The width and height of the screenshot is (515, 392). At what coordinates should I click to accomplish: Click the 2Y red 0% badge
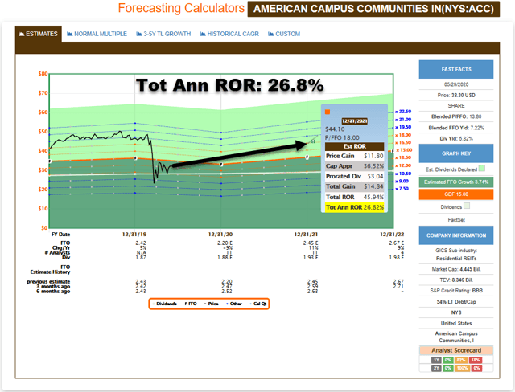476,368
